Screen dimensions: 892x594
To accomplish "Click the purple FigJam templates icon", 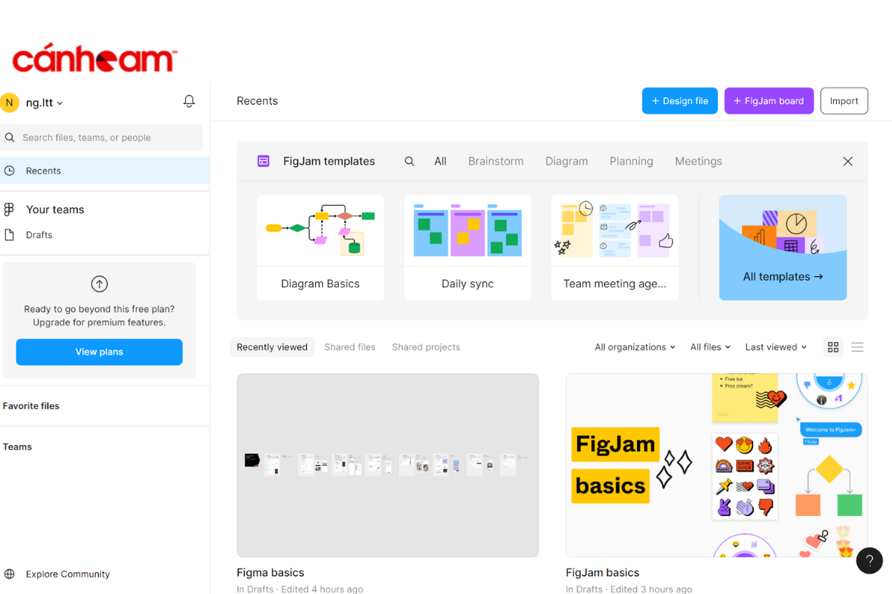I will tap(263, 161).
